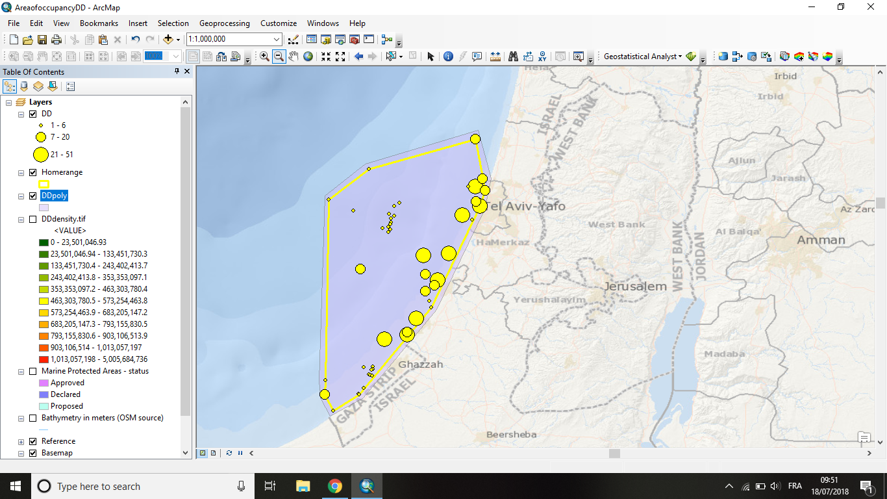This screenshot has width=887, height=499.
Task: Open the Bookmarks menu
Action: click(99, 23)
